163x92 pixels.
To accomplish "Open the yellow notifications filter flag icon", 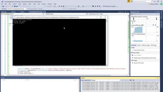I will pos(129,1).
